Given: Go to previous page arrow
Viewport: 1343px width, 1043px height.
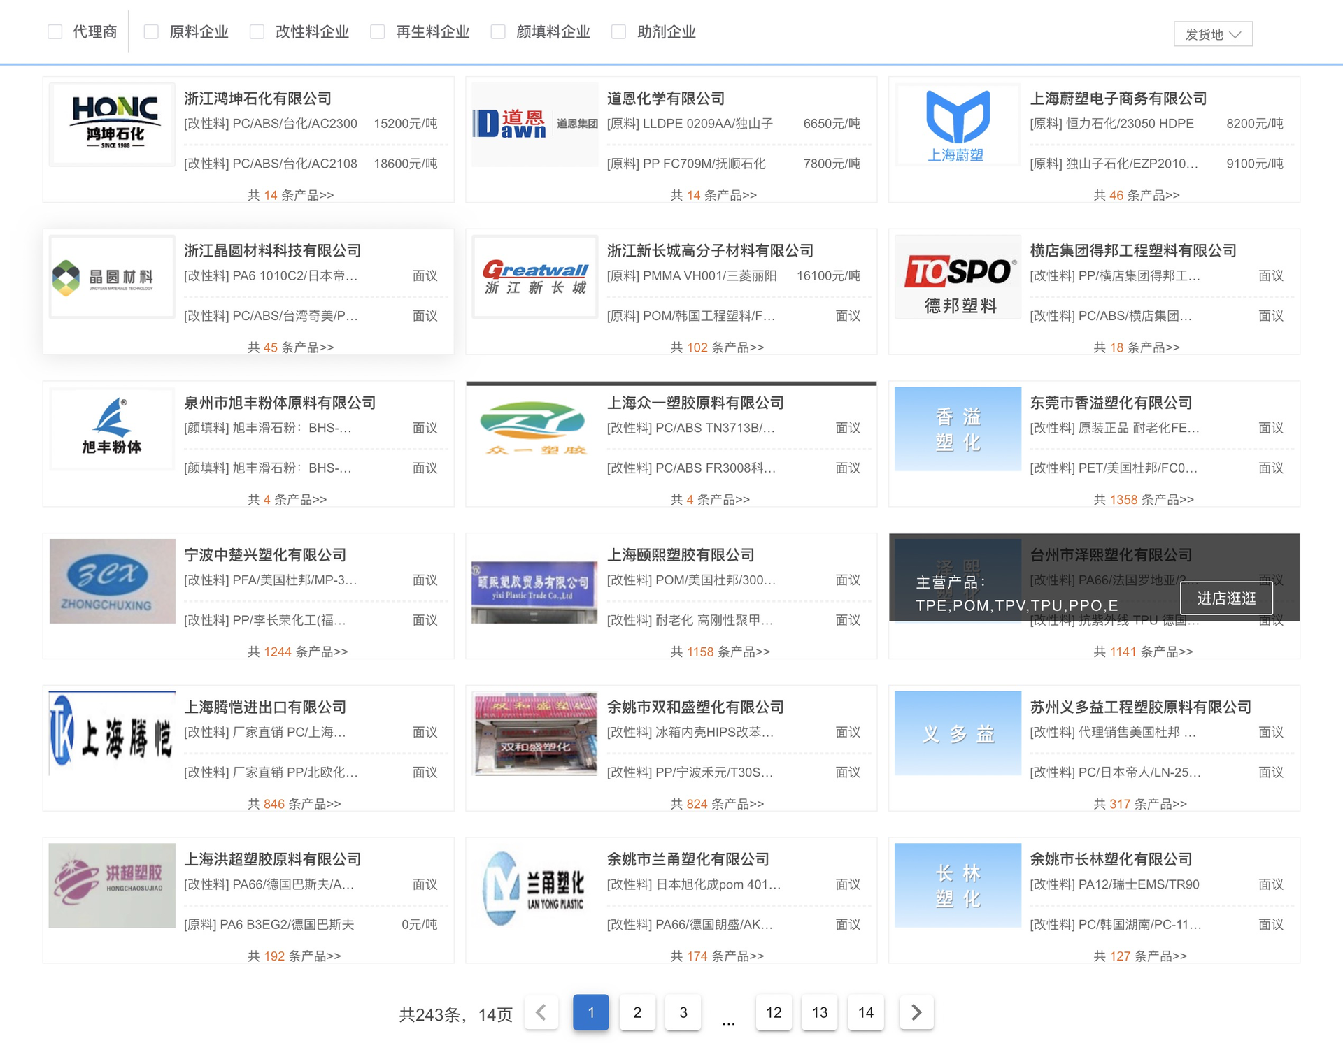Looking at the screenshot, I should (541, 1012).
